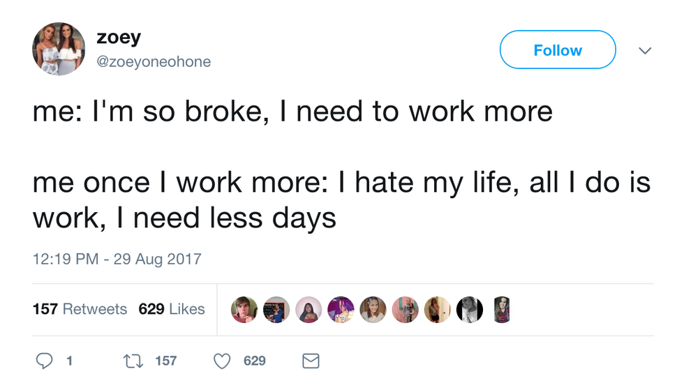Viewport: 684px width, 392px height.
Task: Select the purple anime-style liker avatar
Action: [341, 309]
